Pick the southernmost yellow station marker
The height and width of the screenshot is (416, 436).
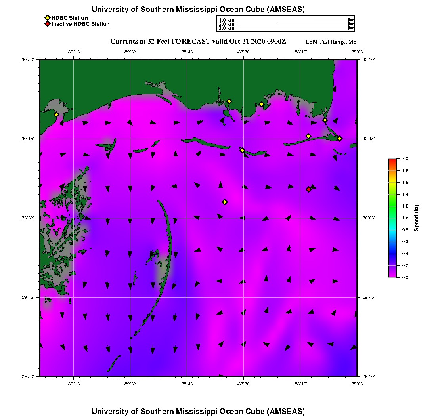(x=225, y=202)
